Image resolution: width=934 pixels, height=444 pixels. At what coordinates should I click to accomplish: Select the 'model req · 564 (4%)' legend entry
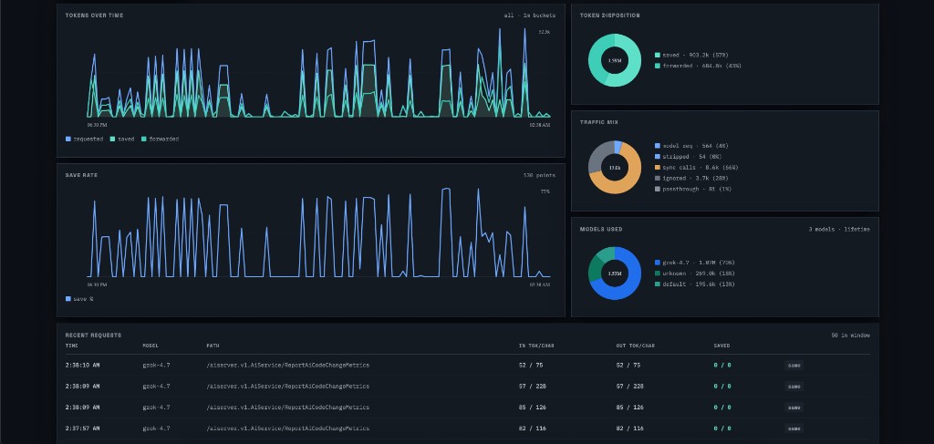[691, 146]
